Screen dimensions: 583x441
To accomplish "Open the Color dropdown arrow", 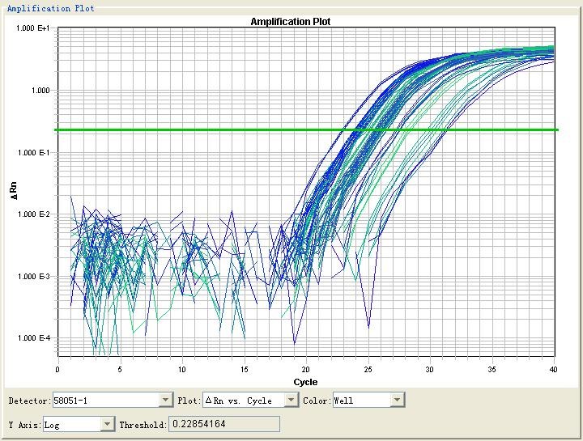I will tap(397, 400).
